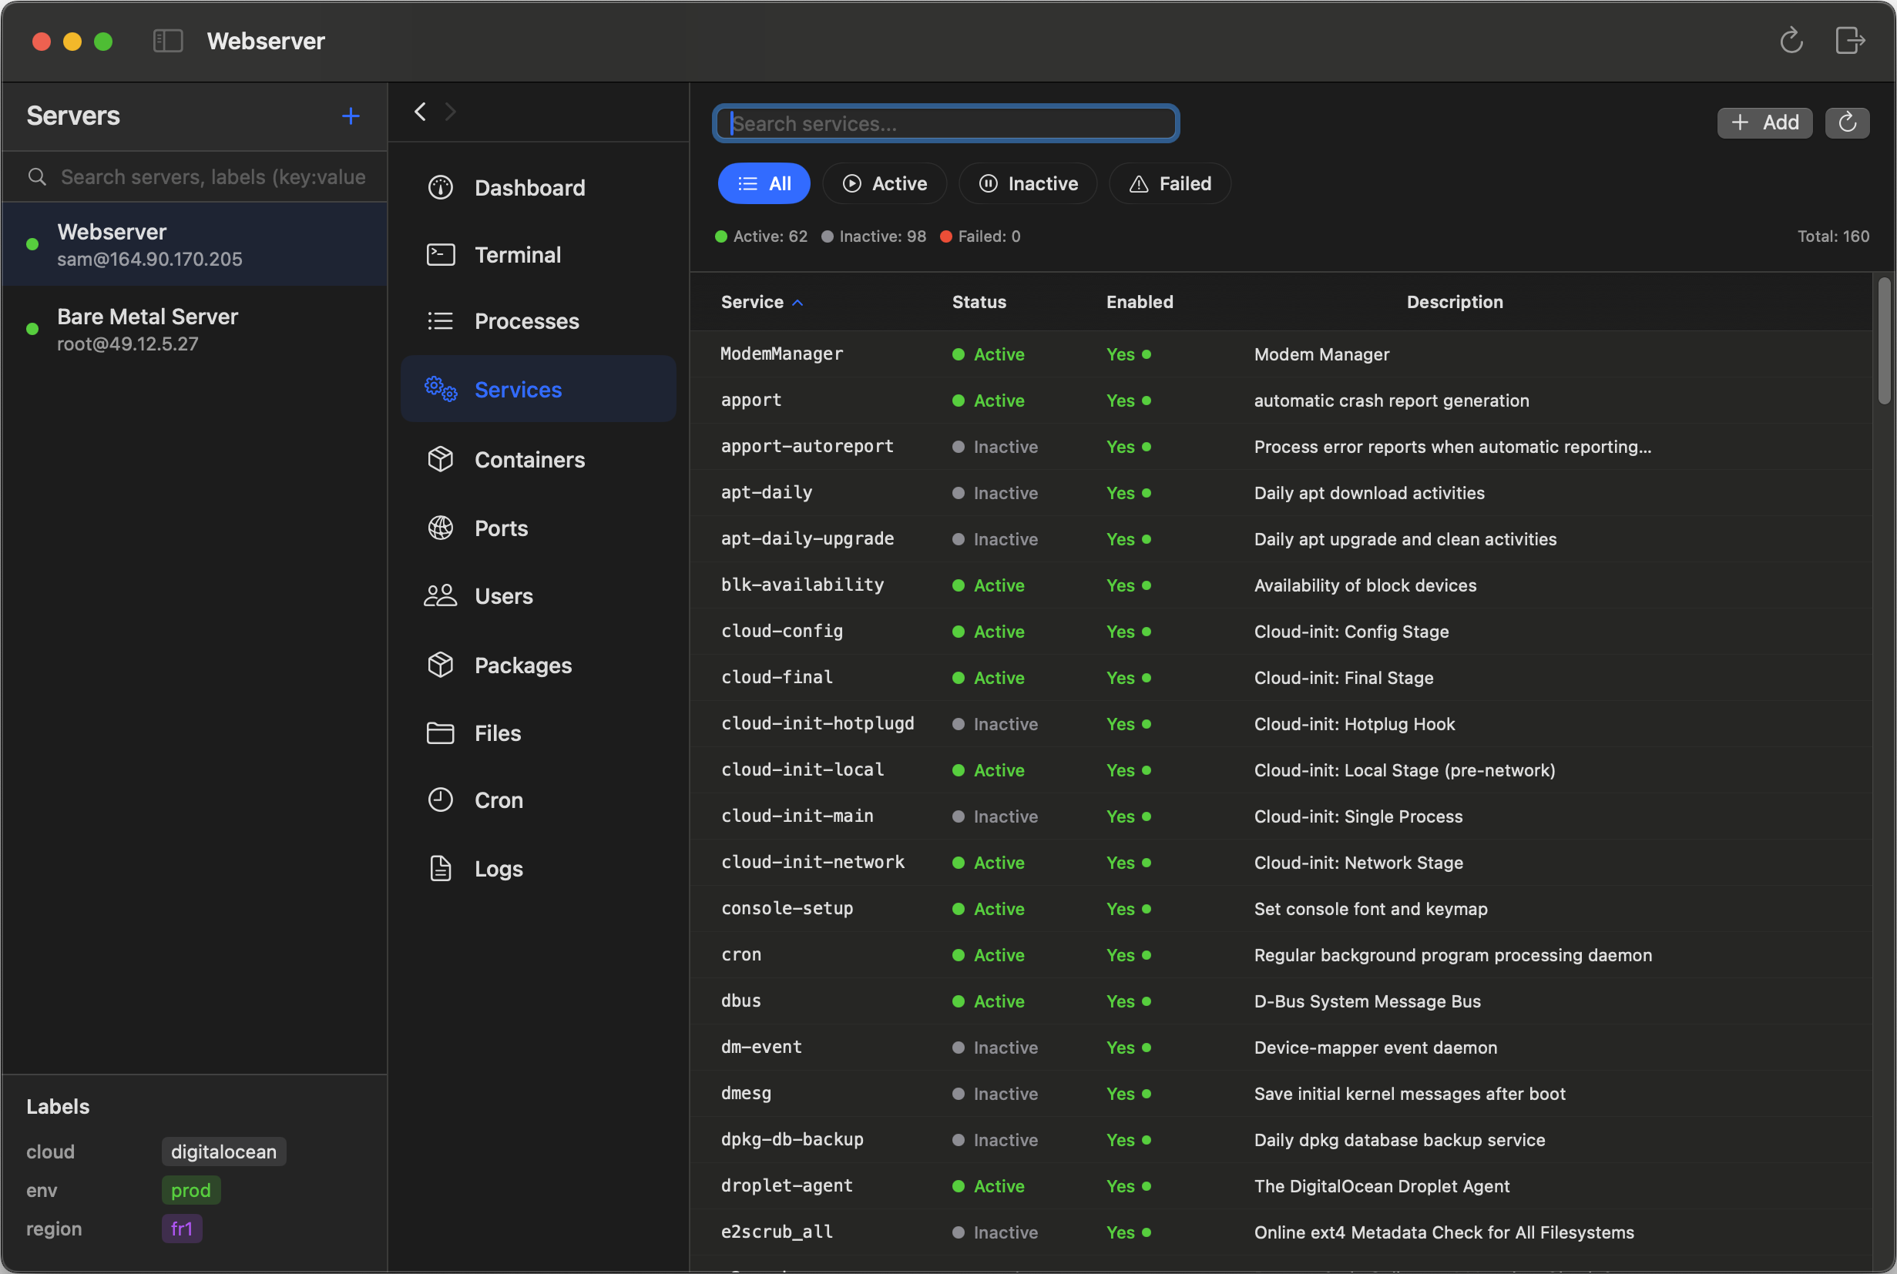Click the Inactive: 98 counter
This screenshot has width=1897, height=1274.
(874, 236)
